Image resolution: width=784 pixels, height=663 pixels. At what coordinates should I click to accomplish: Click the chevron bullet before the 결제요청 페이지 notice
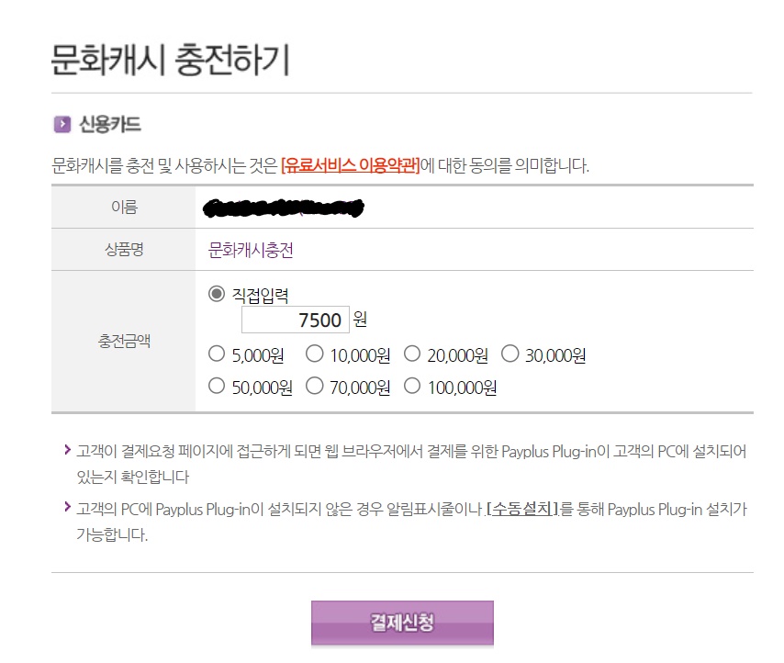point(67,450)
